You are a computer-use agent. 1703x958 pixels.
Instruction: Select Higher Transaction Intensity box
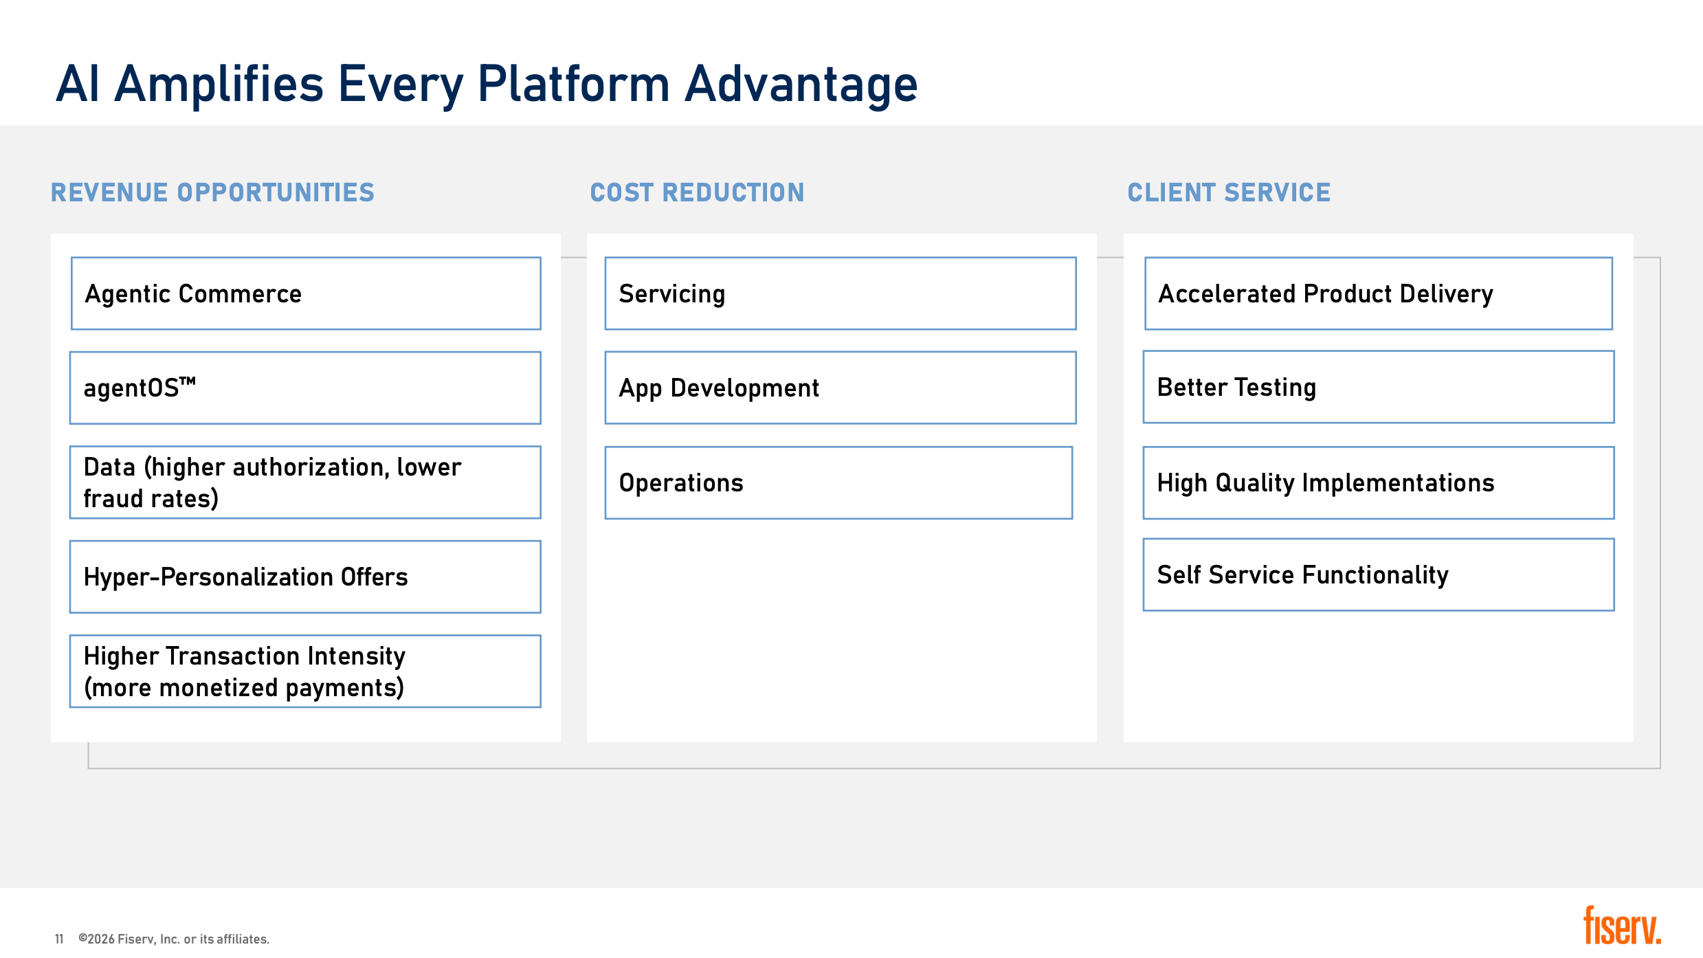[305, 671]
